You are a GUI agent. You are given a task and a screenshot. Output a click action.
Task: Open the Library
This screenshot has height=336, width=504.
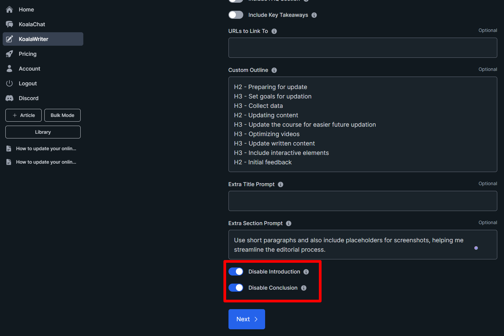coord(43,132)
